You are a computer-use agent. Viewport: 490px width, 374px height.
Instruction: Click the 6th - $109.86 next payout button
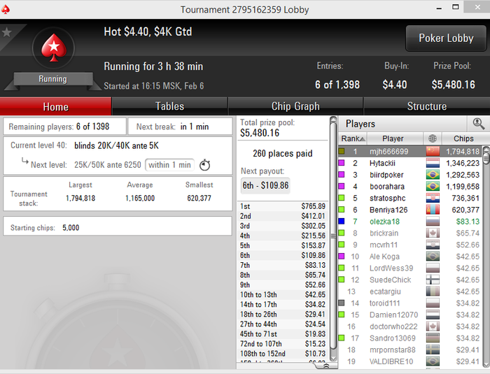pyautogui.click(x=265, y=185)
